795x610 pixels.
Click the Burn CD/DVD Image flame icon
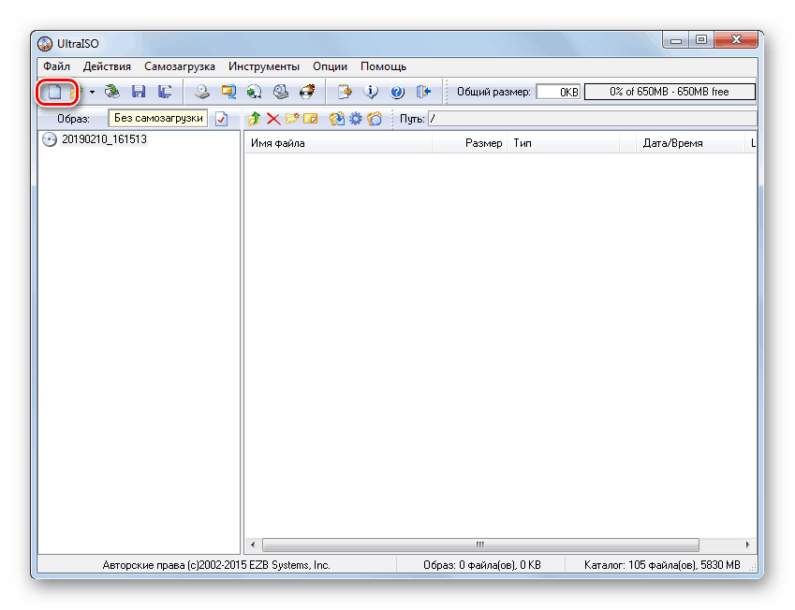(307, 92)
